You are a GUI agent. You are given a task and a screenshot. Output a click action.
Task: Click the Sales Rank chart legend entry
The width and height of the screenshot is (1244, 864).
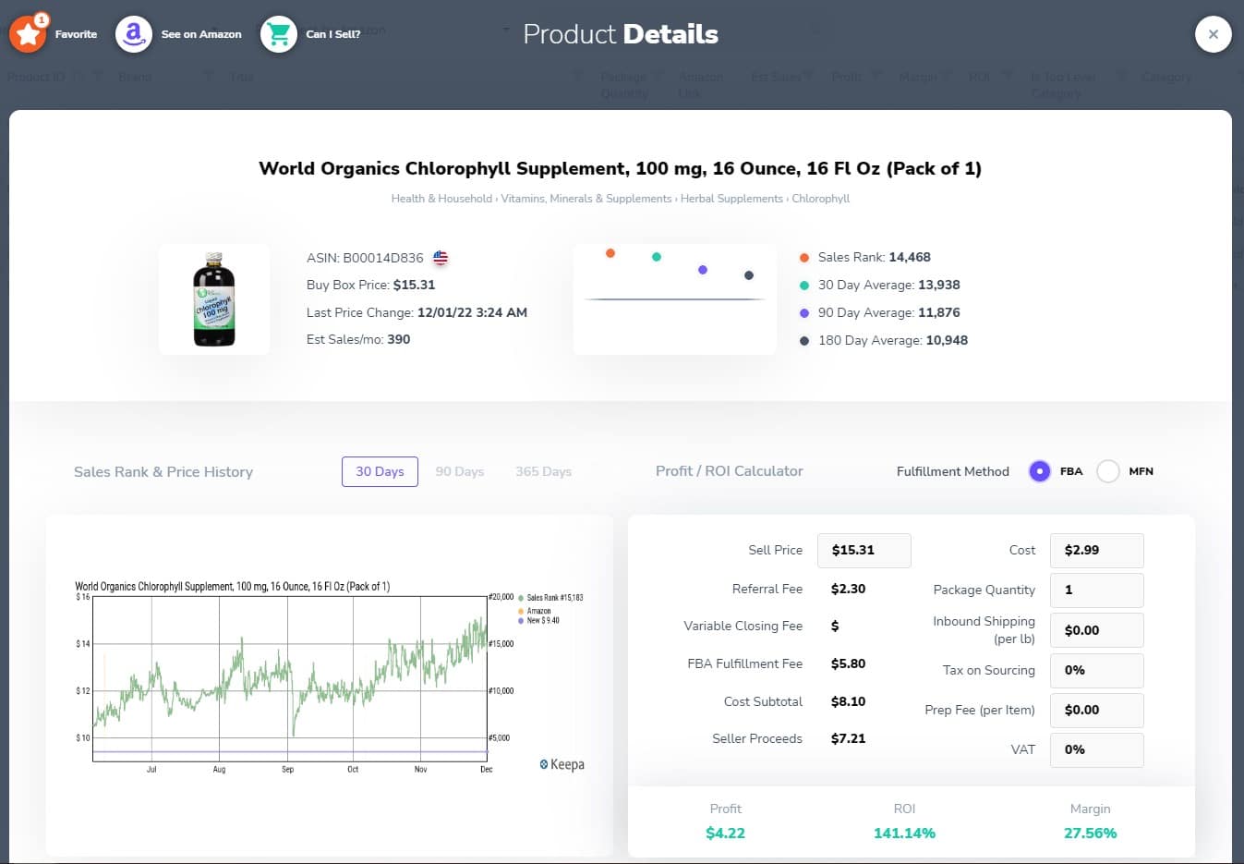pos(553,598)
